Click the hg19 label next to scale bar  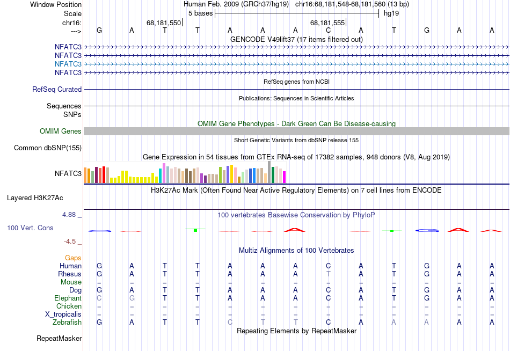(x=391, y=13)
